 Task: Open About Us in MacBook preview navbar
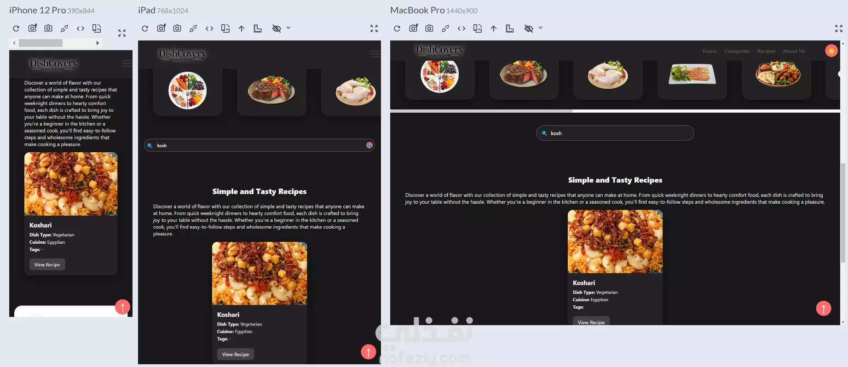click(x=794, y=51)
